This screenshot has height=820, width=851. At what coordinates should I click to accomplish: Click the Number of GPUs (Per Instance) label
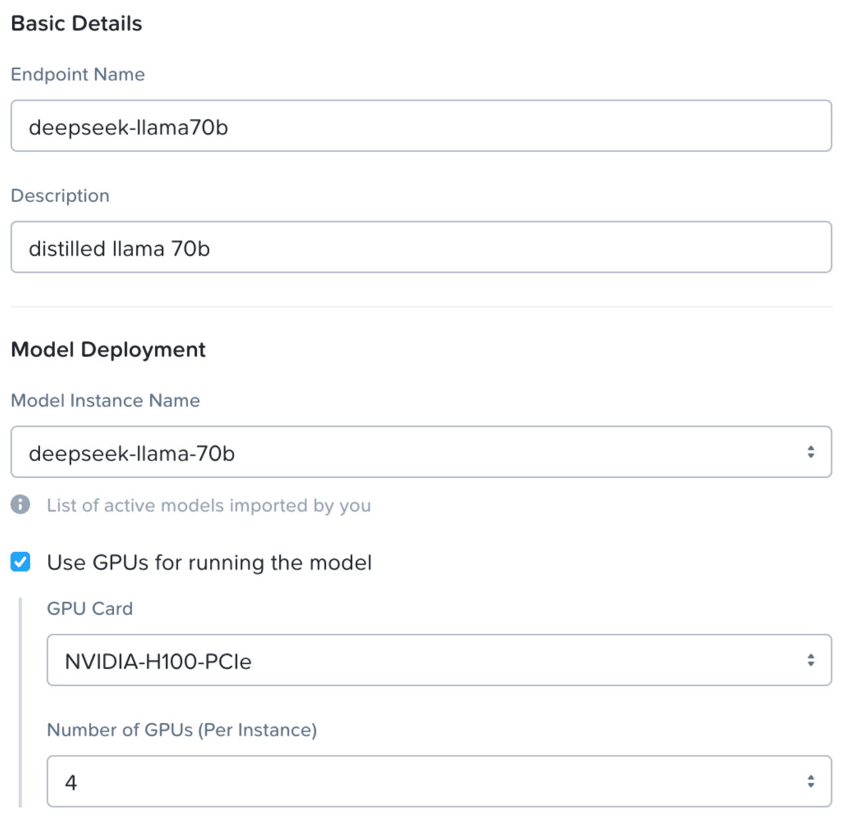tap(182, 730)
